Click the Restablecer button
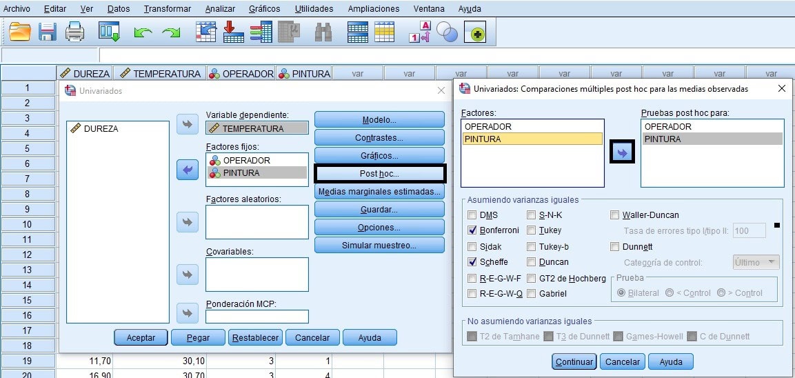 click(255, 337)
